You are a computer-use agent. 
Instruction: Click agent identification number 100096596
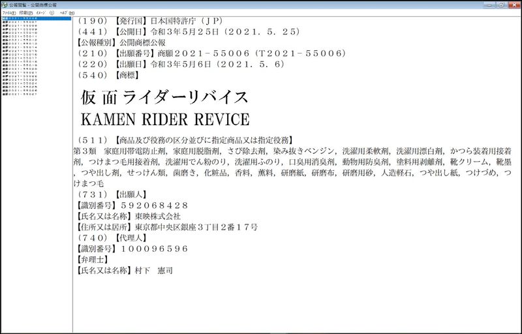[155, 249]
